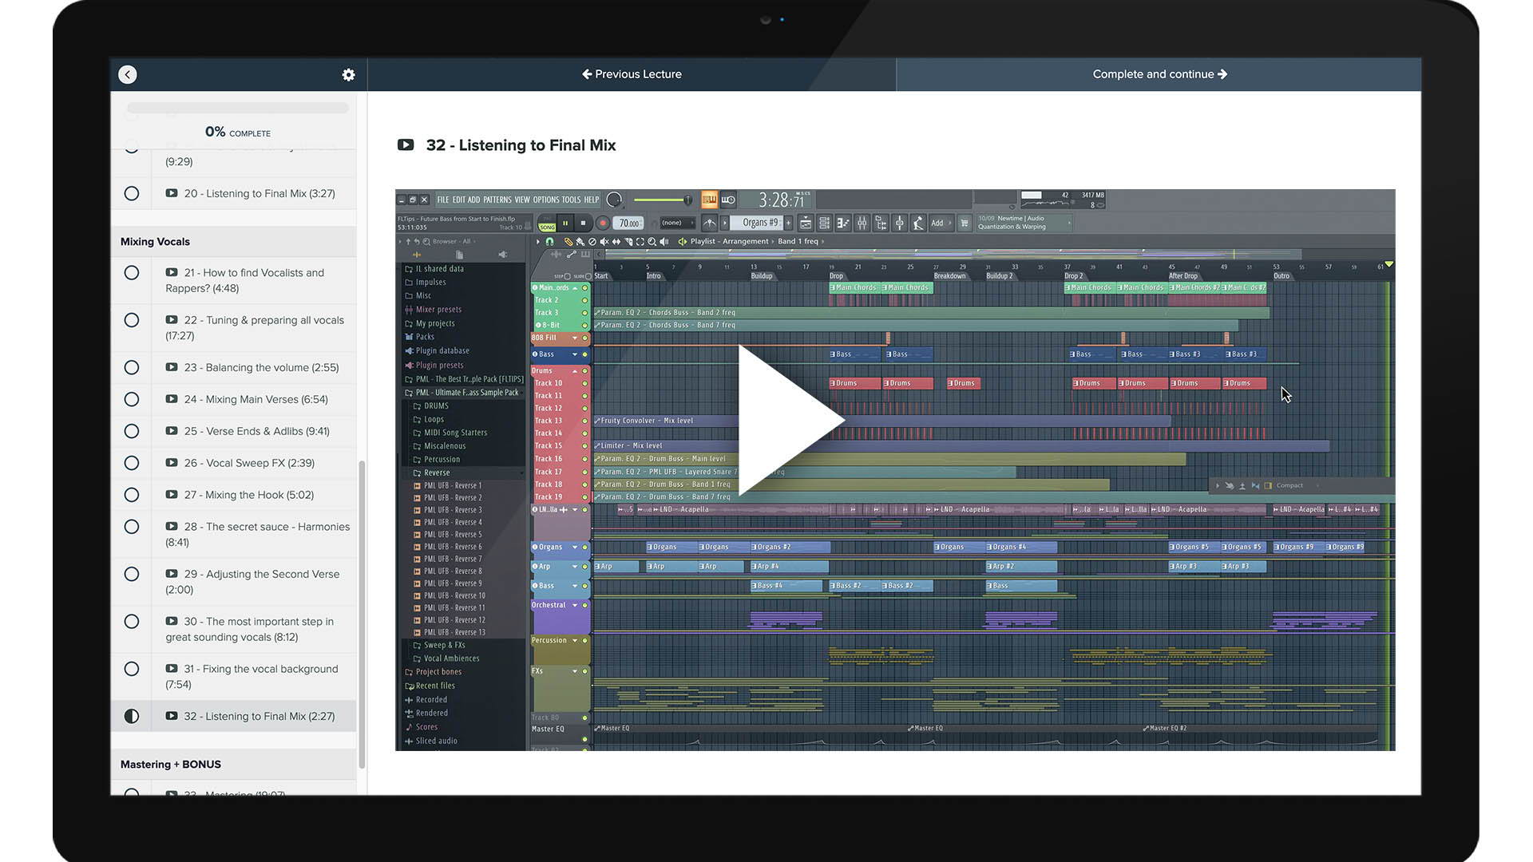
Task: Click the stop button in transport
Action: click(583, 223)
